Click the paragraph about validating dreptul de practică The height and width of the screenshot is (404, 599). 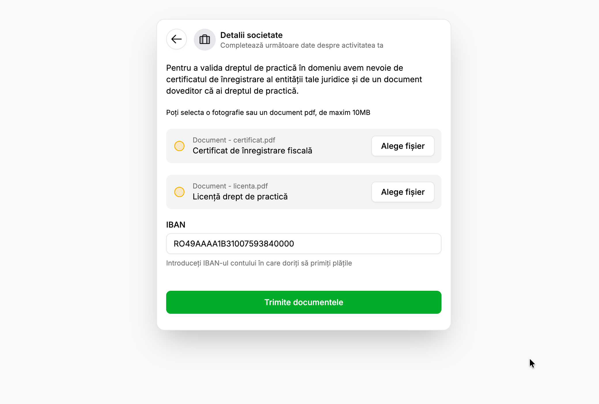click(294, 79)
